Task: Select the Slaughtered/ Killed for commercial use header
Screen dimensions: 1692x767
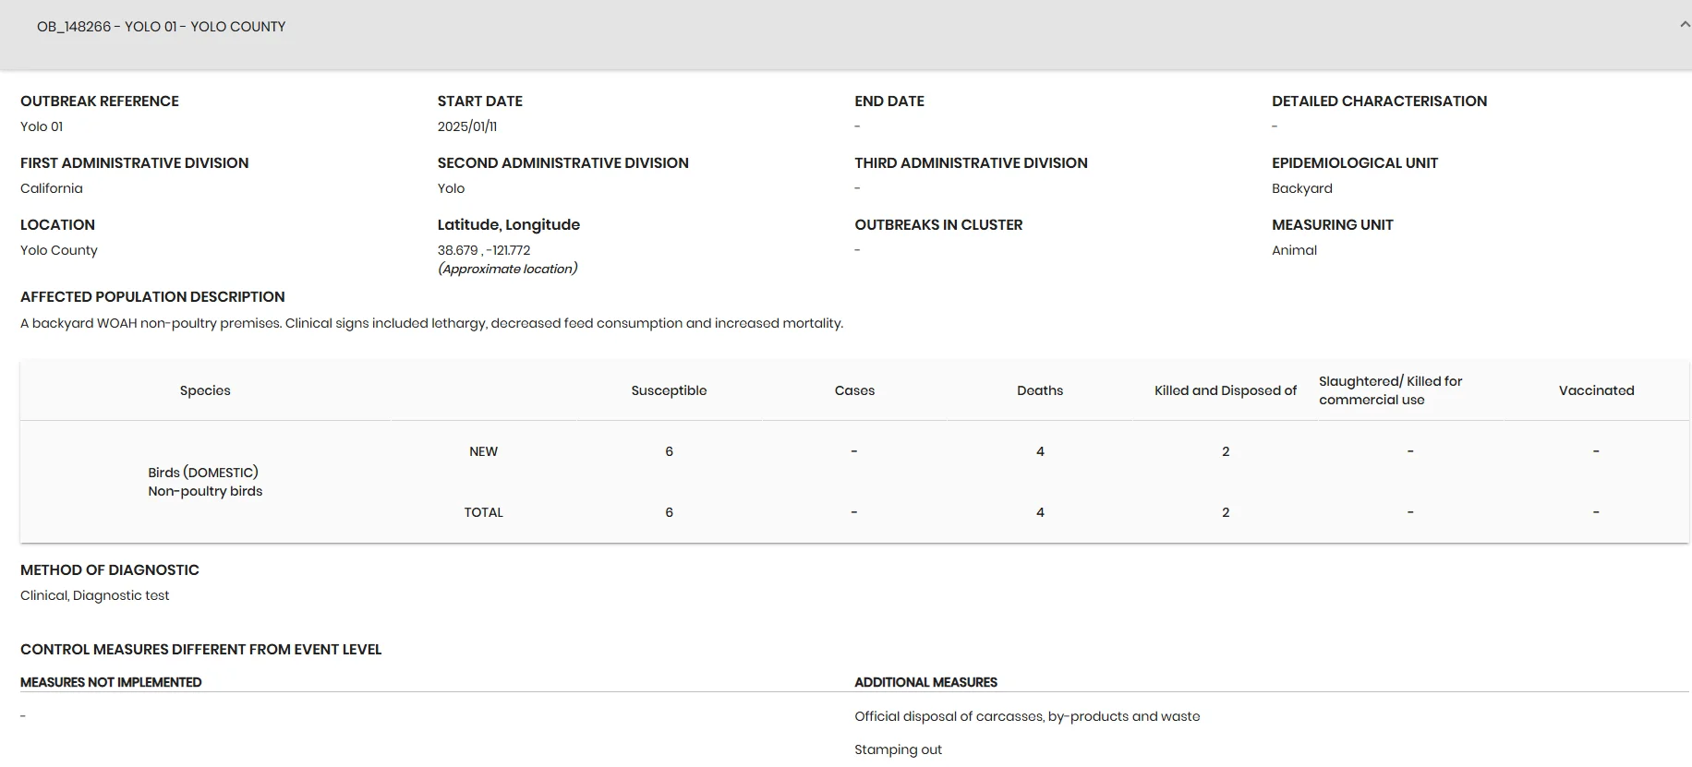Action: [x=1391, y=390]
